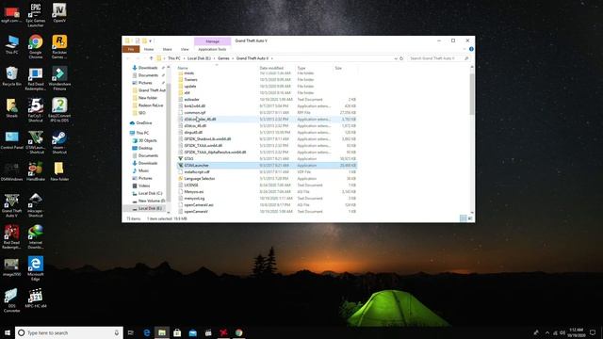
Task: Click the Manage contextual tab
Action: tap(212, 41)
